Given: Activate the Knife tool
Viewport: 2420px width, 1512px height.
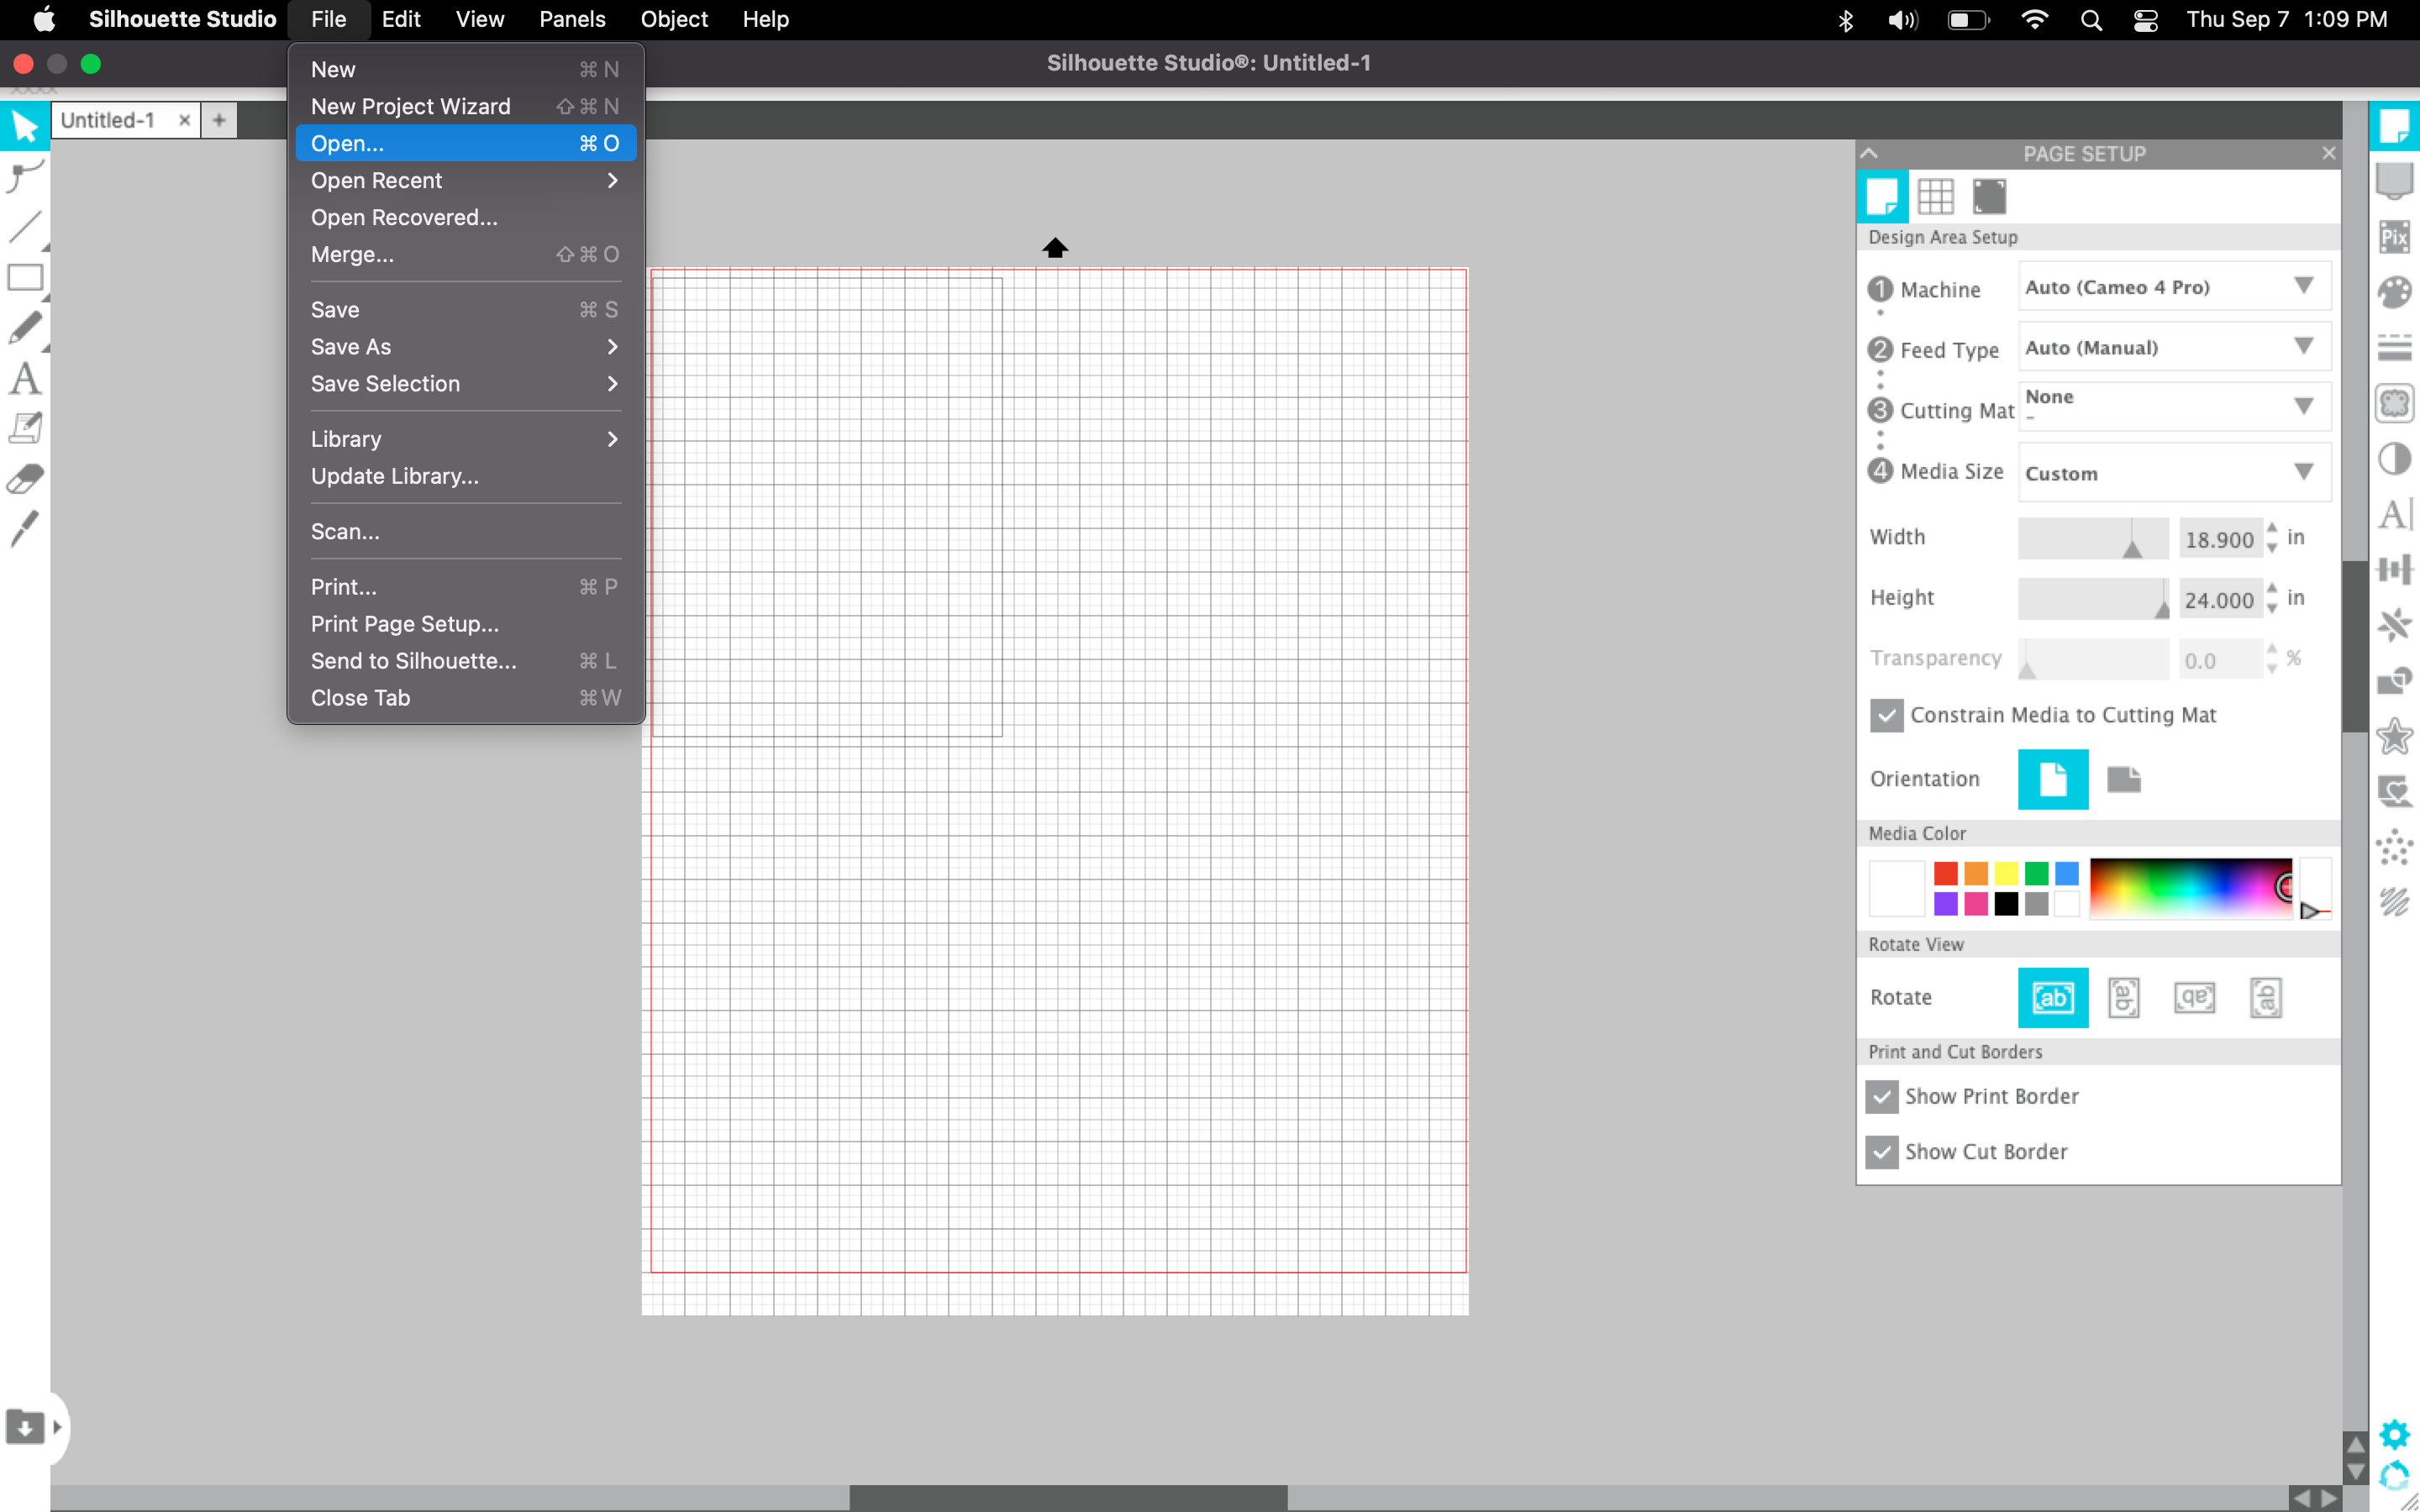Looking at the screenshot, I should [25, 530].
